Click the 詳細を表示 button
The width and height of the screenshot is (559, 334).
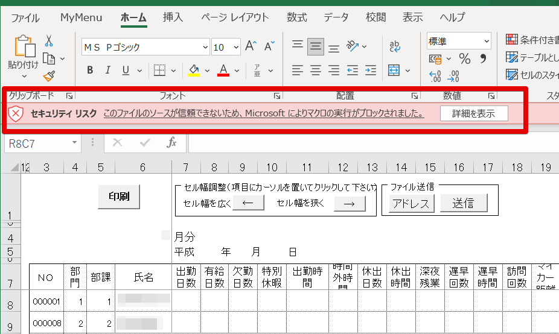pyautogui.click(x=473, y=113)
